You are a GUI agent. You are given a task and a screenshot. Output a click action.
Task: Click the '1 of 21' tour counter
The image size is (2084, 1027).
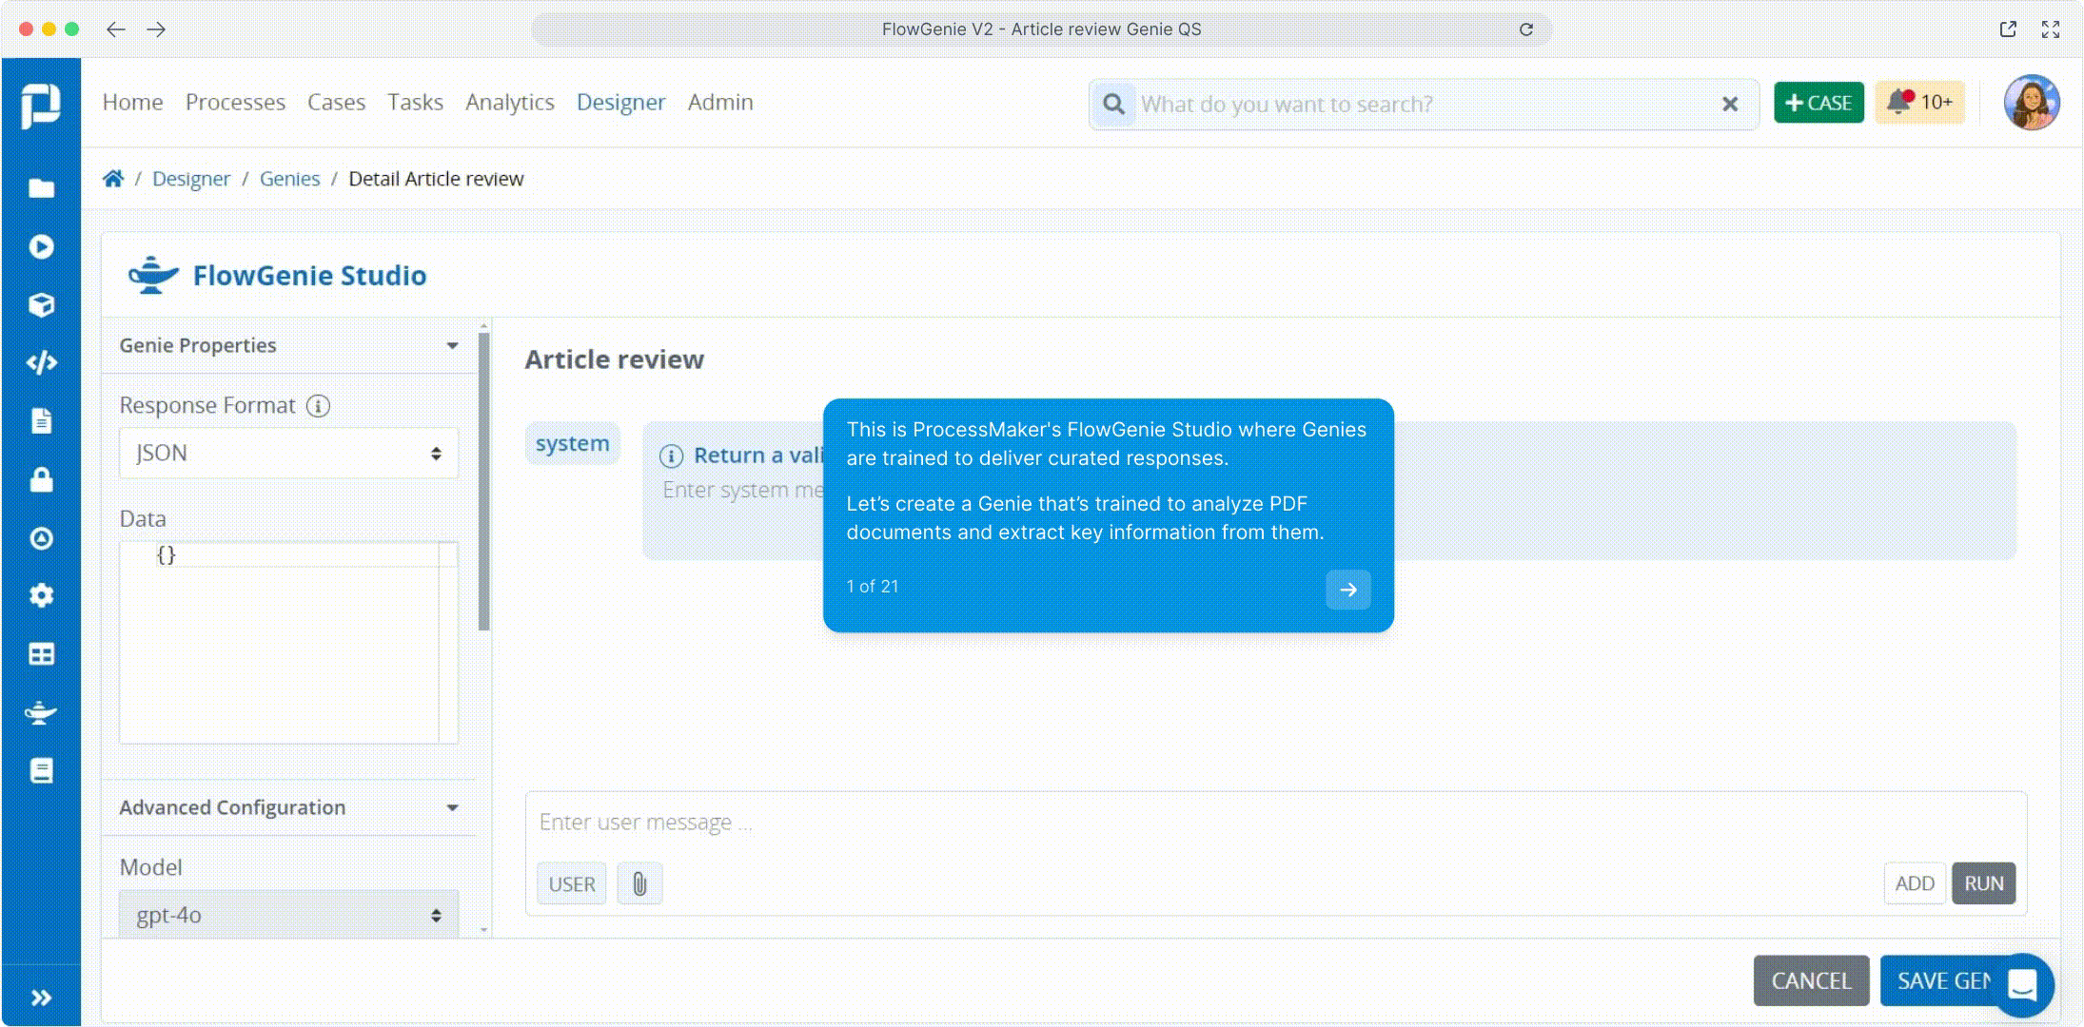pyautogui.click(x=872, y=587)
